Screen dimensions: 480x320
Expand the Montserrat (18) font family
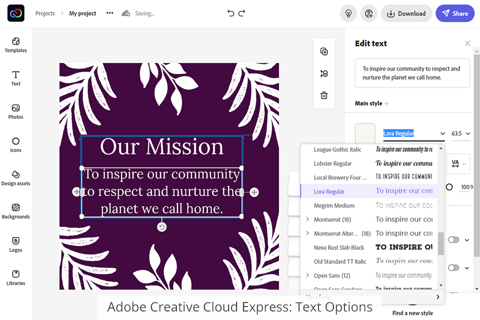pyautogui.click(x=308, y=219)
